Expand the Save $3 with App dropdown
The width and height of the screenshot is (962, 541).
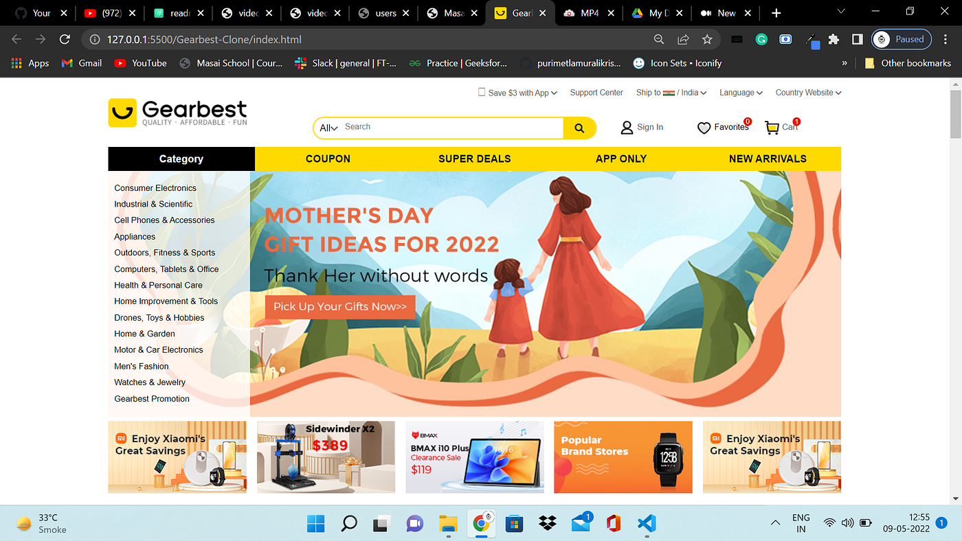pyautogui.click(x=517, y=93)
